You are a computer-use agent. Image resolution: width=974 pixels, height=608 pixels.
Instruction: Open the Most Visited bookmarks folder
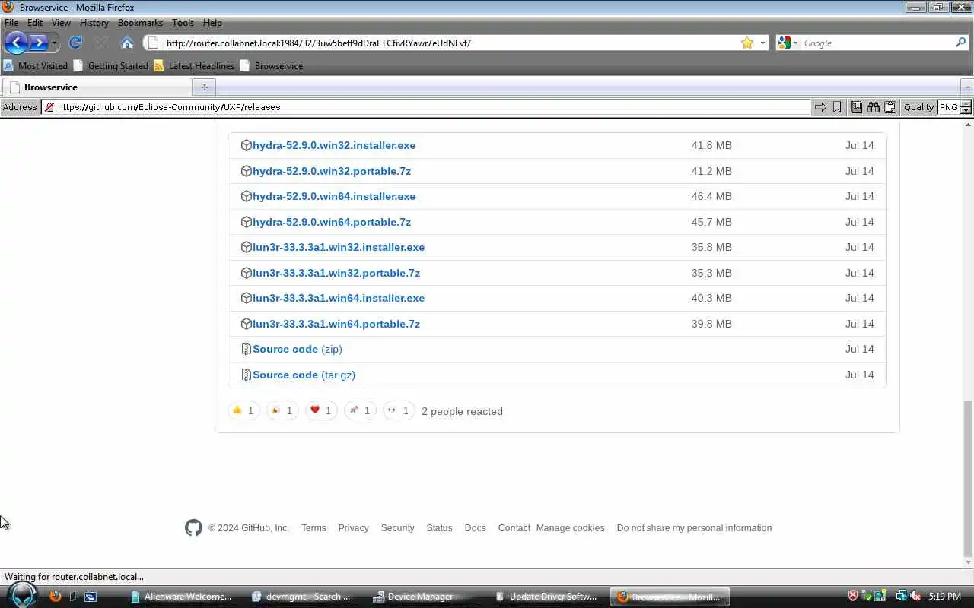(x=35, y=65)
